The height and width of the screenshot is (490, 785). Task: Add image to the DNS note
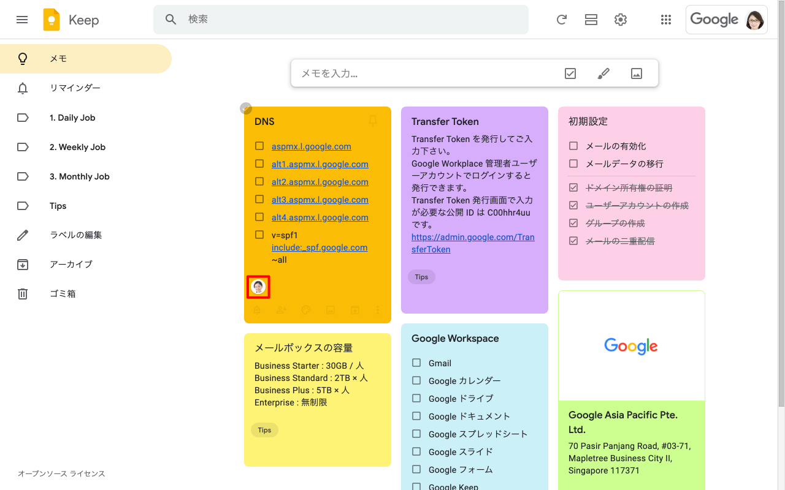click(331, 310)
